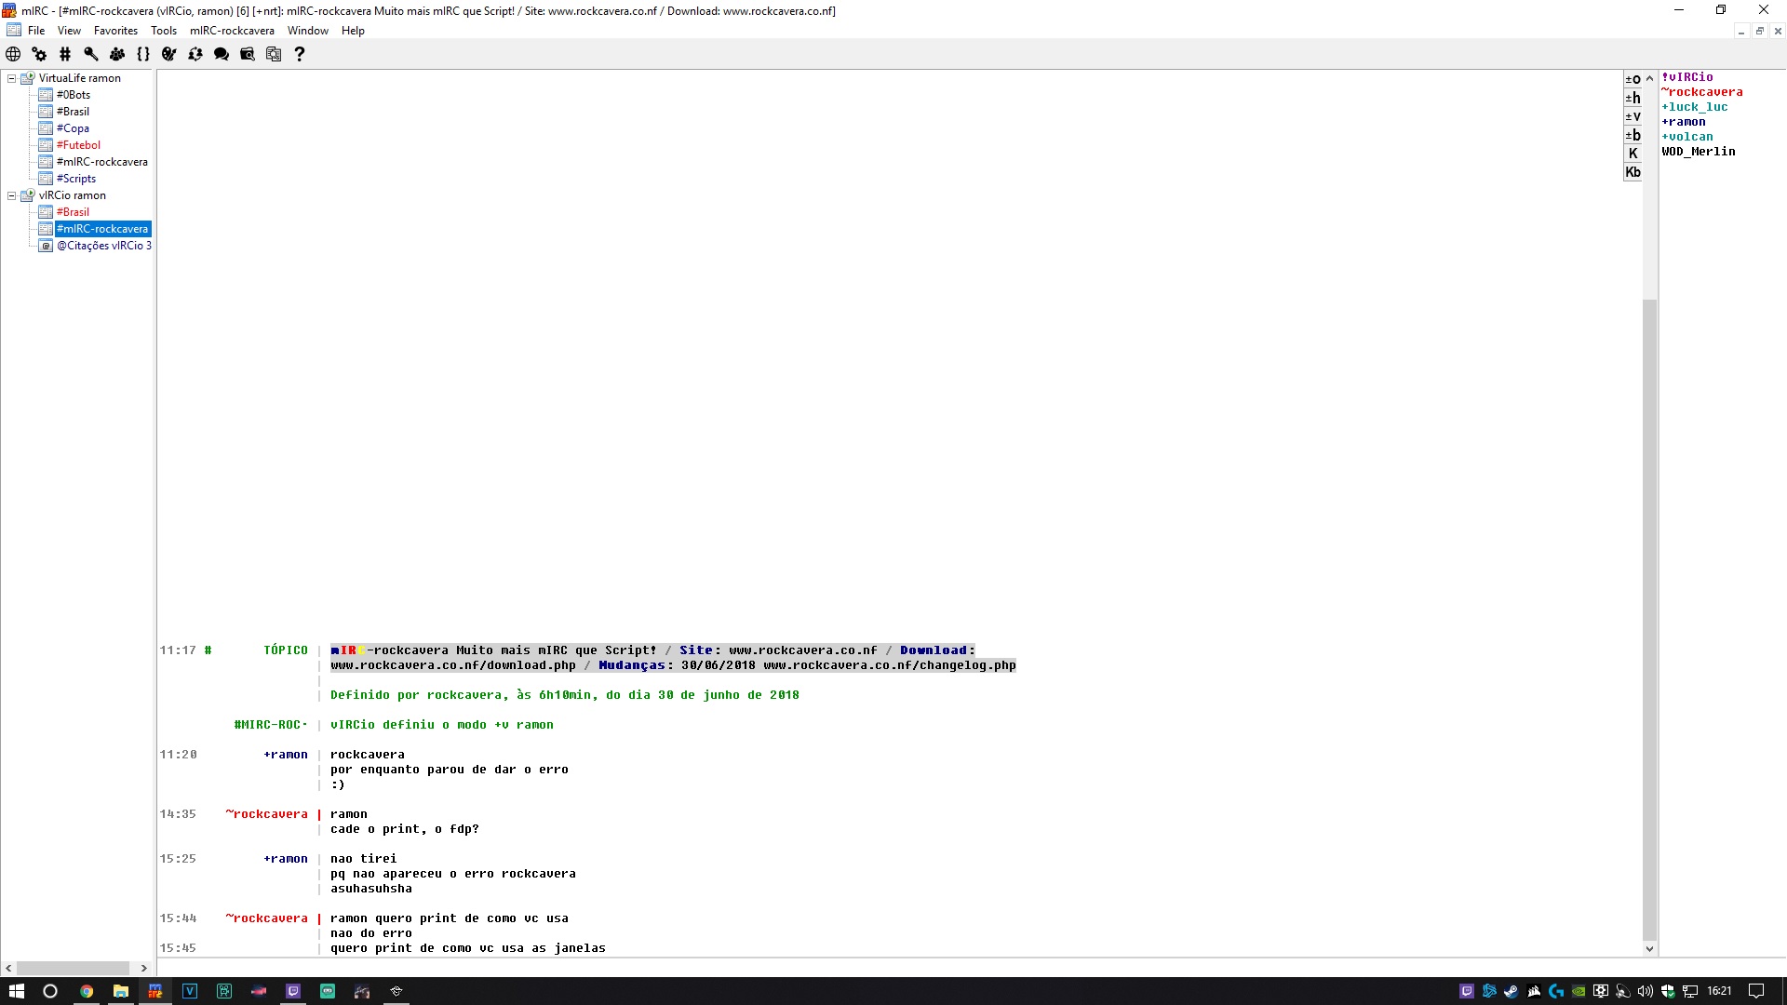Screen dimensions: 1787x1005
Task: Click the NVIDIA tray icon
Action: coord(1579,991)
